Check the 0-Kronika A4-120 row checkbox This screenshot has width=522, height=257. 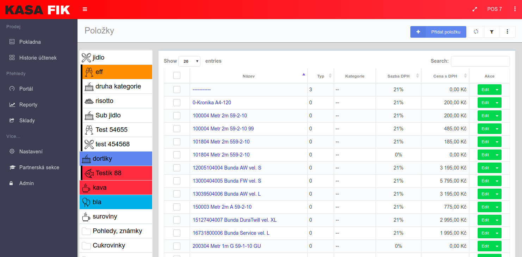pos(177,103)
